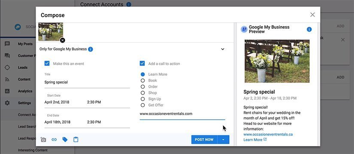Click the Settings gear icon in sidebar
Image resolution: width=354 pixels, height=154 pixels.
[7, 103]
